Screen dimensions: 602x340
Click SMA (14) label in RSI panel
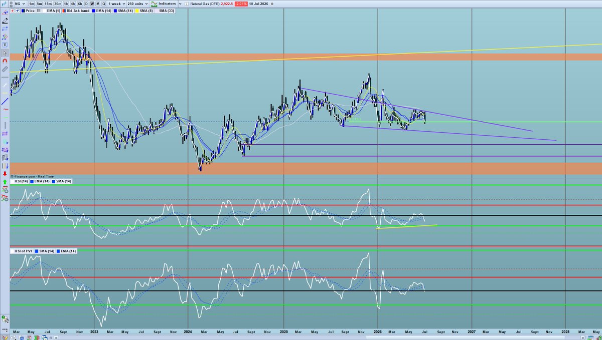63,181
